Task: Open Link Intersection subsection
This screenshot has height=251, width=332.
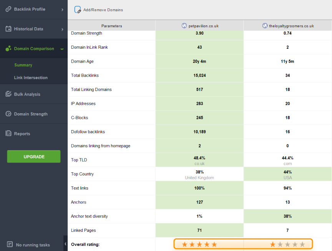Action: (x=31, y=78)
